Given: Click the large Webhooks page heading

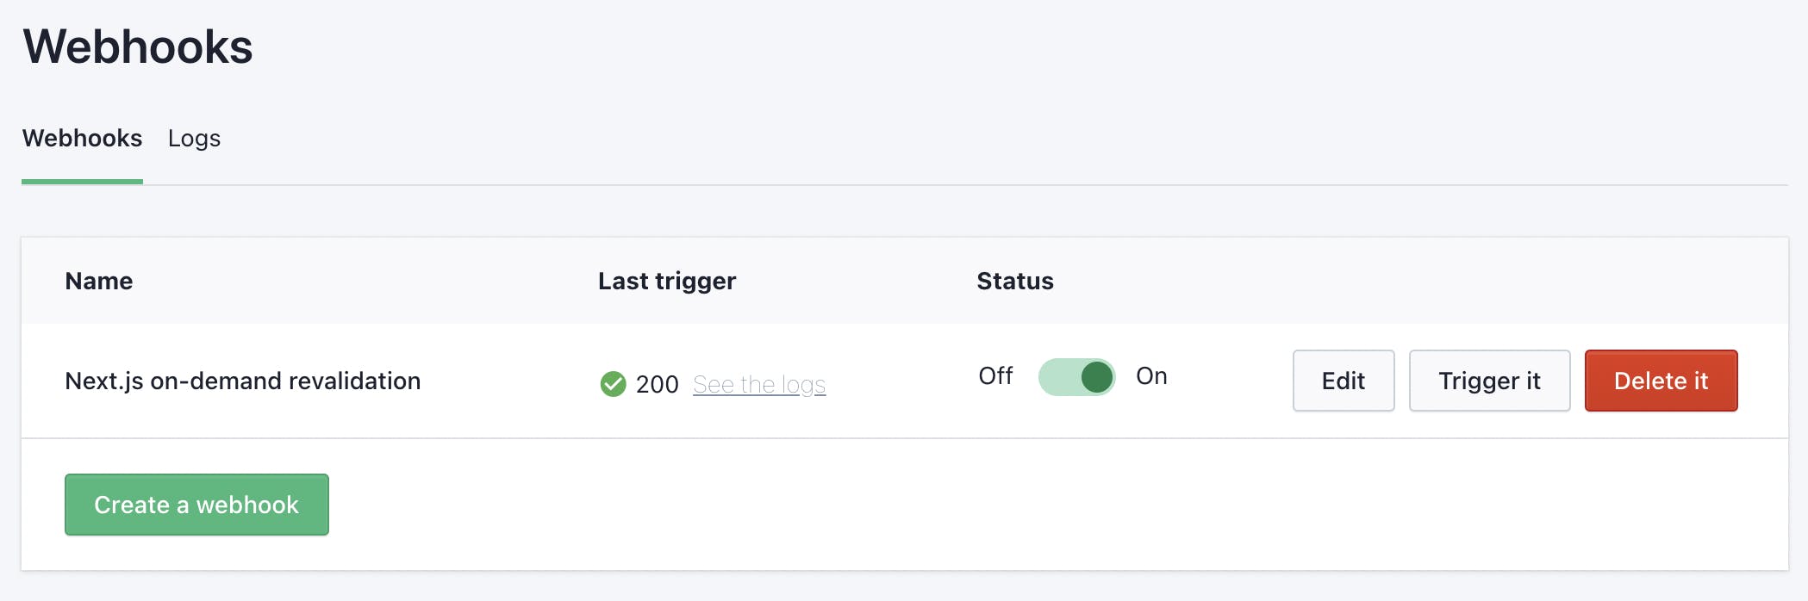Looking at the screenshot, I should click(x=138, y=46).
